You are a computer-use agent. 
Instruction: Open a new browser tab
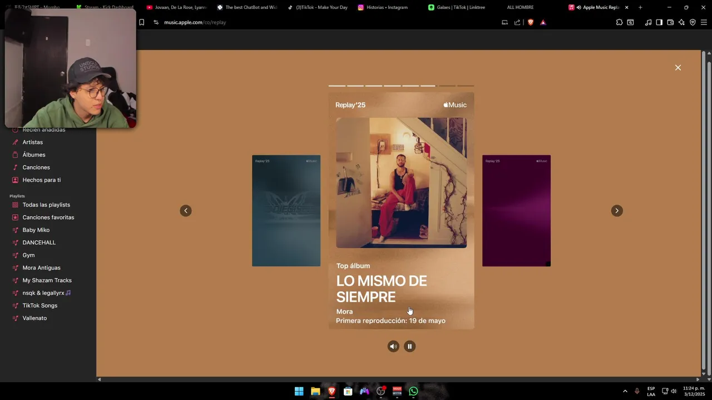[640, 7]
